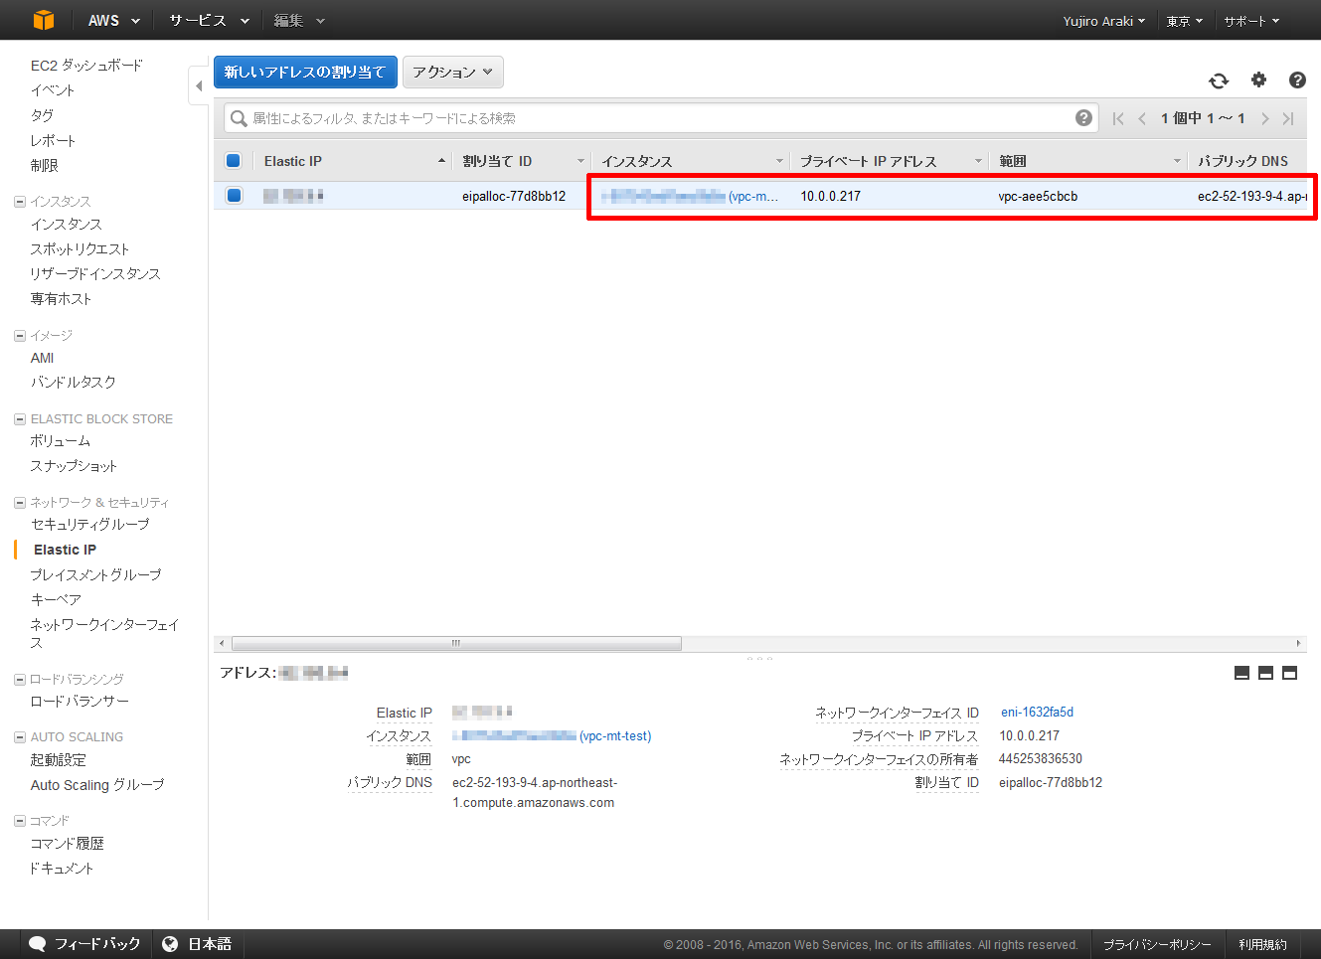
Task: Open the 割り当て ID column dropdown
Action: (x=580, y=161)
